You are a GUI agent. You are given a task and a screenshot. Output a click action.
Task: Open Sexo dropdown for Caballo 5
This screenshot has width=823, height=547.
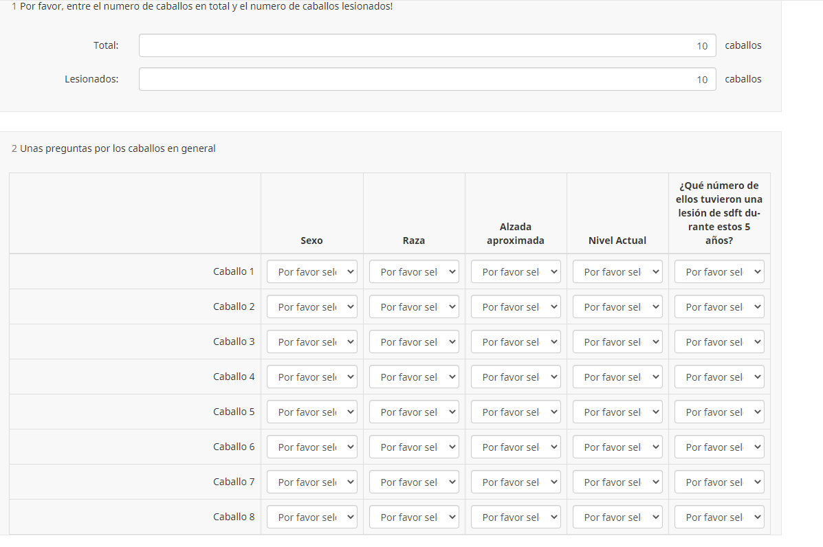click(x=312, y=412)
